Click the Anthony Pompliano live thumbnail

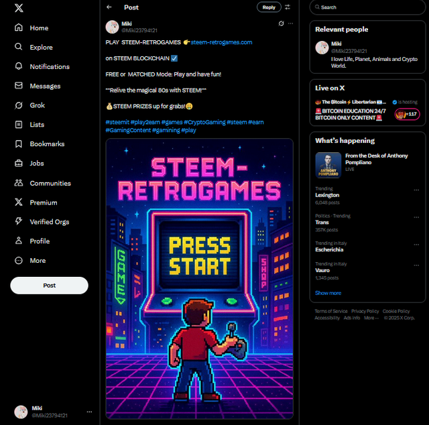pyautogui.click(x=328, y=165)
